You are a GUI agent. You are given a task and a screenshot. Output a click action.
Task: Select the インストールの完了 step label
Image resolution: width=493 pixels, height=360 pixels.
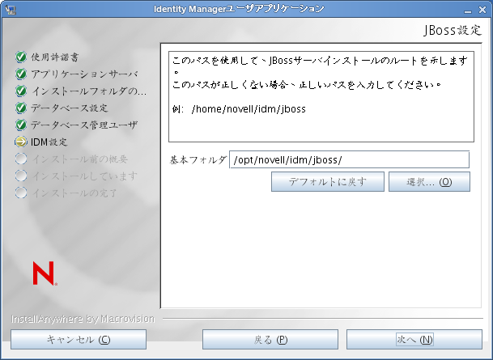point(74,193)
